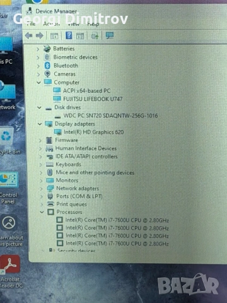227x303 pixels.
Task: Click the Batteries category icon
Action: click(x=47, y=49)
